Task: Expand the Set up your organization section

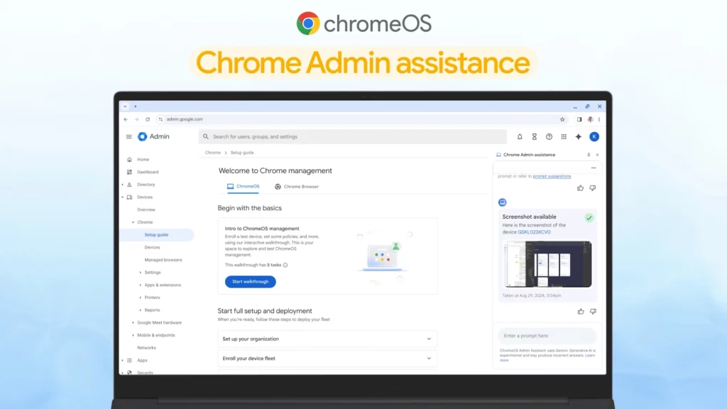Action: 429,339
